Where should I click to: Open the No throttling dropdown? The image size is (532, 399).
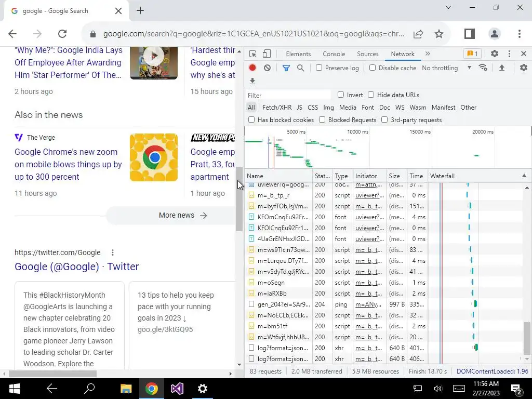tap(446, 68)
